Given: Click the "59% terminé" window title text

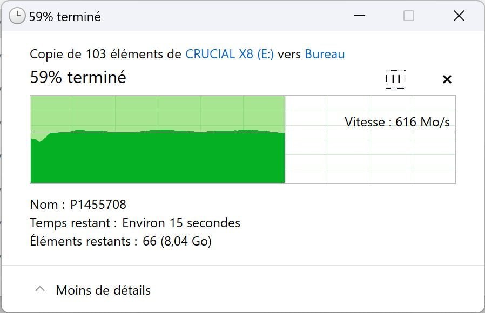Looking at the screenshot, I should tap(65, 17).
